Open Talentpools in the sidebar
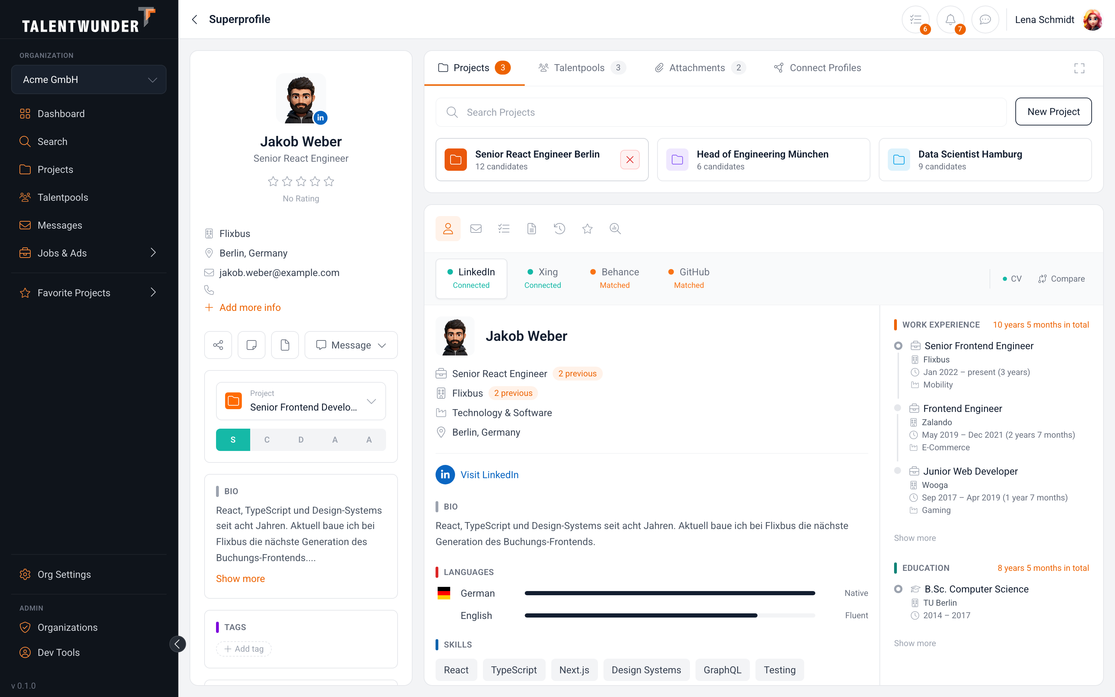 89,197
